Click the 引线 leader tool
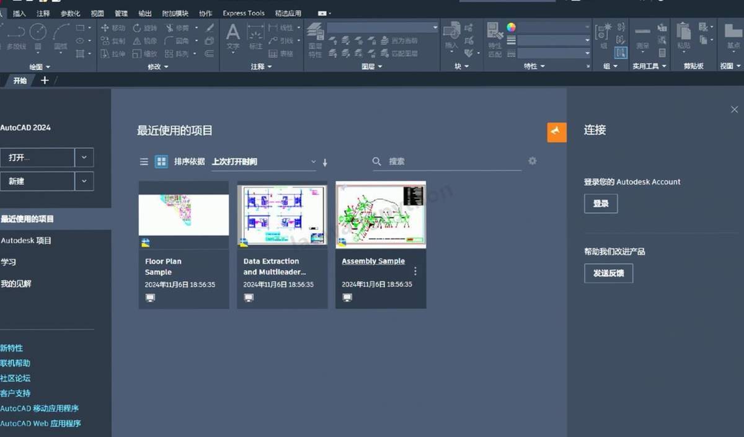744x437 pixels. 281,41
